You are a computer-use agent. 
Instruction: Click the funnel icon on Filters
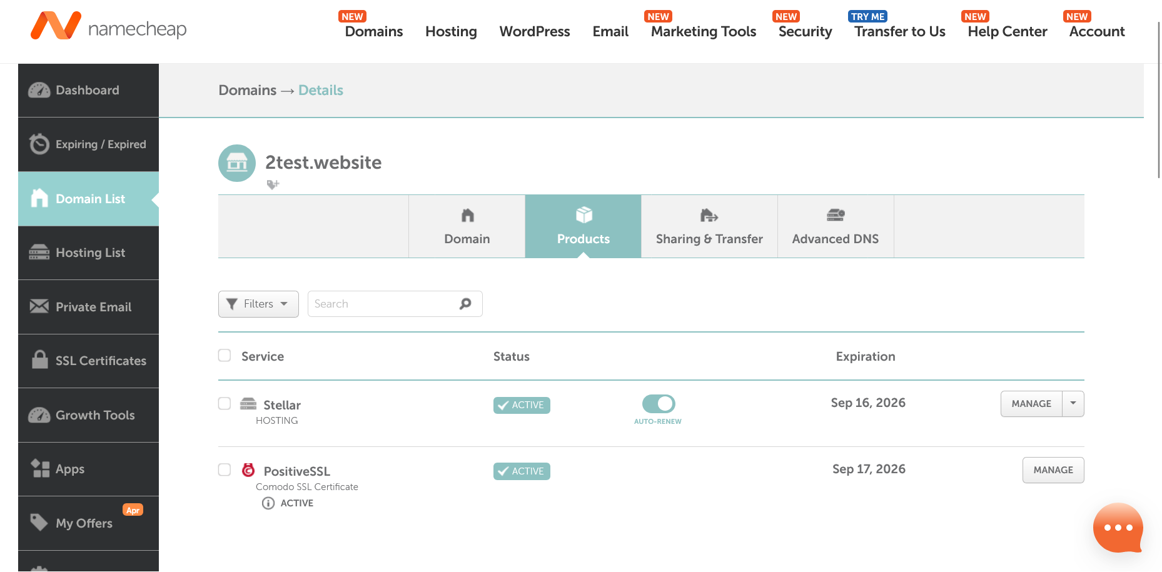(231, 304)
